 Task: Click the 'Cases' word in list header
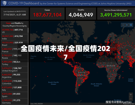point(8,23)
